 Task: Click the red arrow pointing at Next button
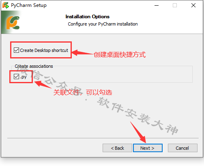(x=138, y=132)
